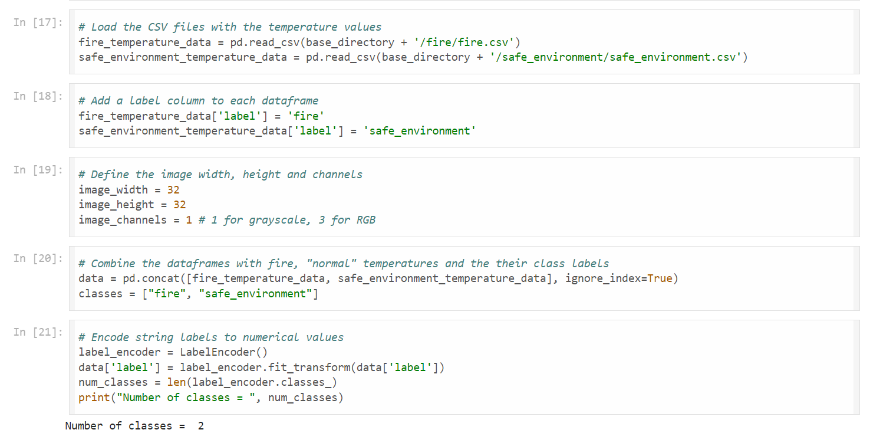Select the In [19] cell prompt
Viewport: 870px width, 433px height.
[38, 169]
